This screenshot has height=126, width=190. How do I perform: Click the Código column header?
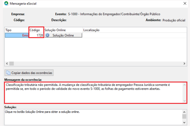click(x=36, y=30)
